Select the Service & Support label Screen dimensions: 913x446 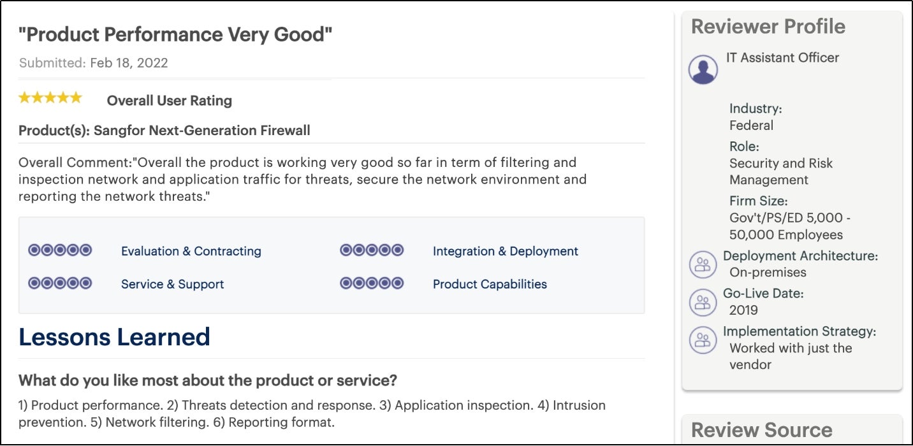coord(173,284)
